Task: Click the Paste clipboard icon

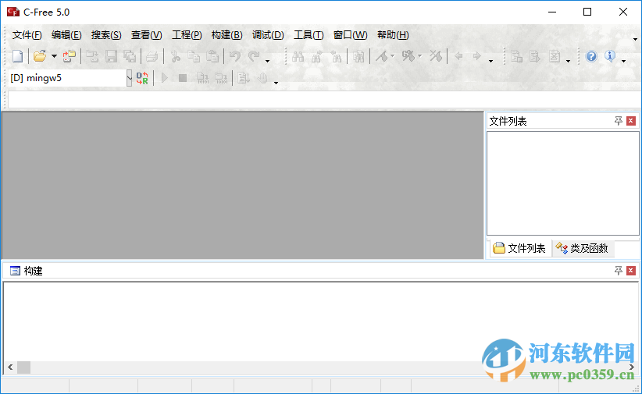Action: pos(212,56)
